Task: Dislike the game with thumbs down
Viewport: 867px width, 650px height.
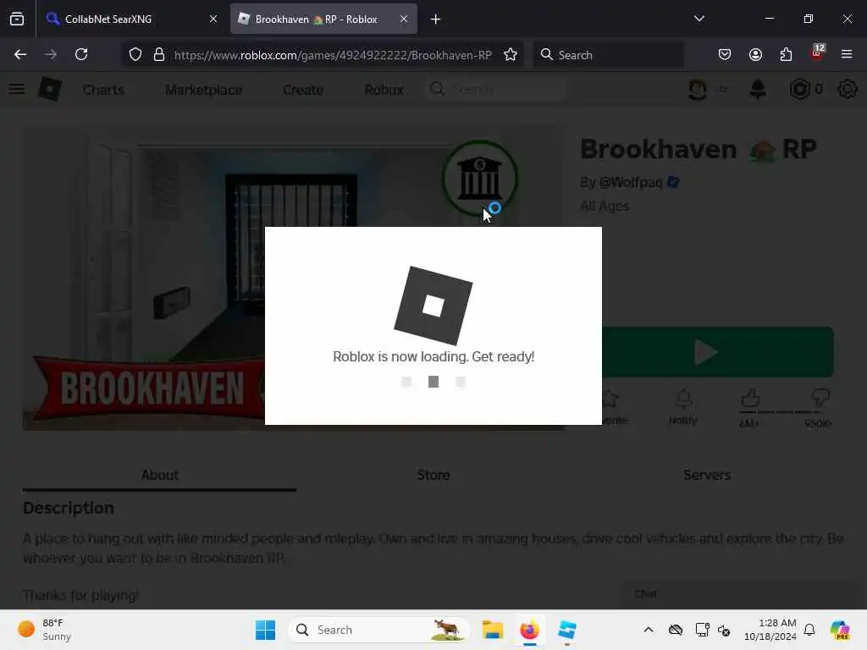Action: click(820, 398)
